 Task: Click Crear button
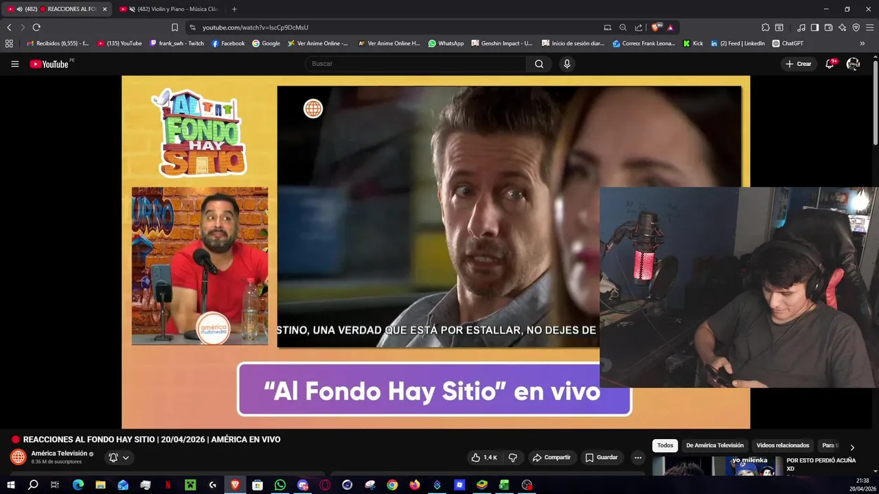click(799, 64)
